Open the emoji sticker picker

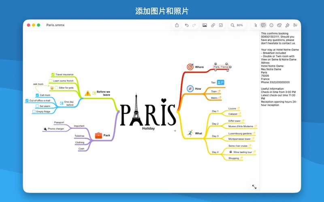point(271,25)
